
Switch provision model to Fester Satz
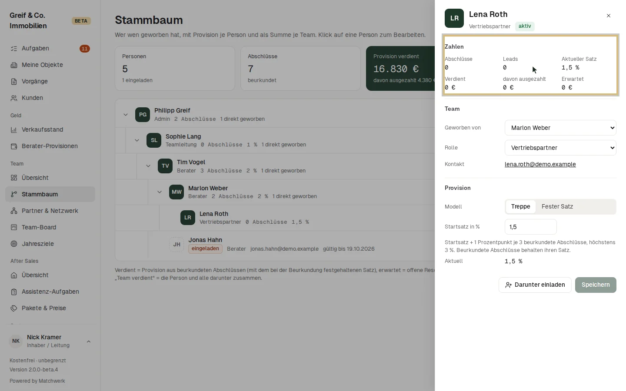[557, 207]
